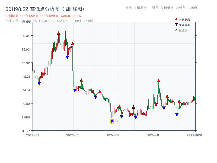This screenshot has width=217, height=163.
Task: Click the red triangle marker at the chart's highest peak
Action: [59, 33]
